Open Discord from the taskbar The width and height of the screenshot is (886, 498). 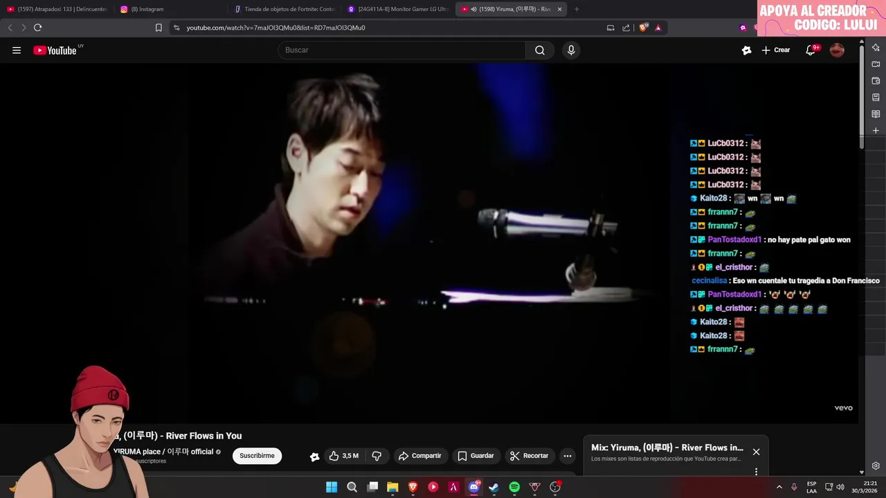tap(474, 487)
